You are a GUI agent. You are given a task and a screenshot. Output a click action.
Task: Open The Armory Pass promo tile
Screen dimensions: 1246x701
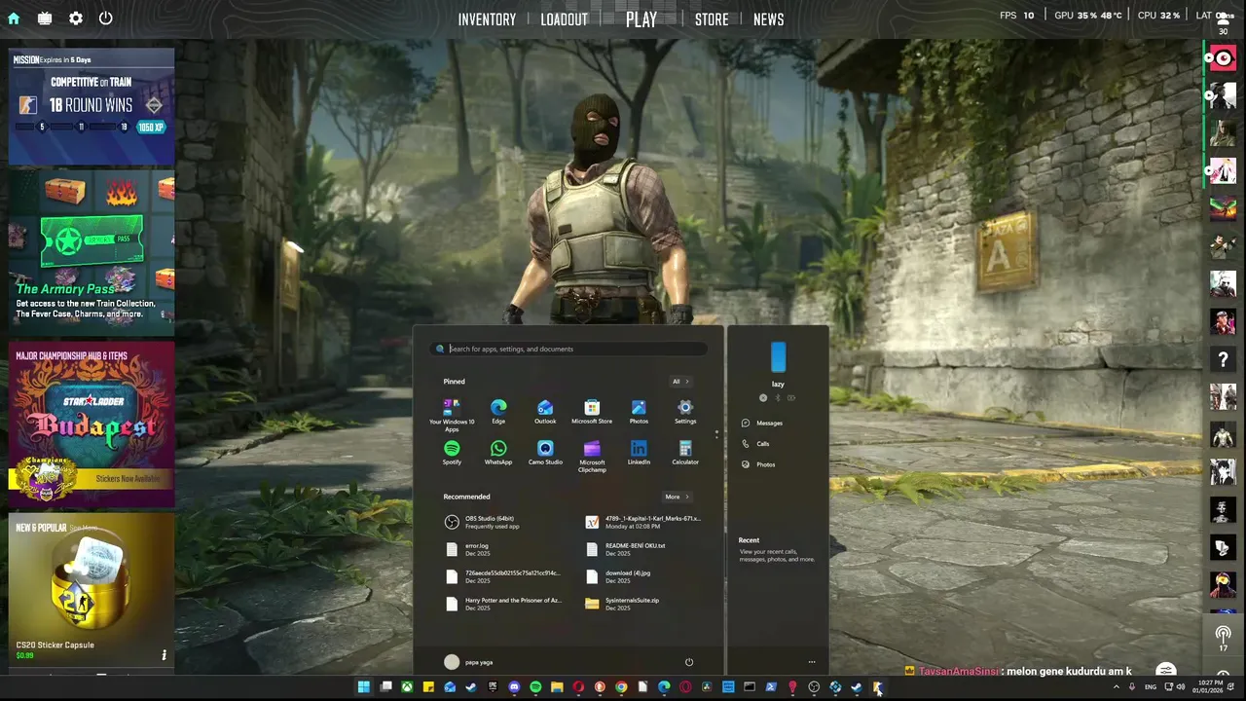coord(92,254)
